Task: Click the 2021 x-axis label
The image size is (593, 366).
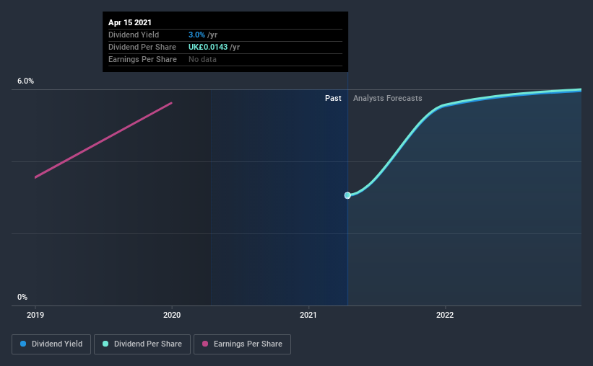Action: coord(308,315)
